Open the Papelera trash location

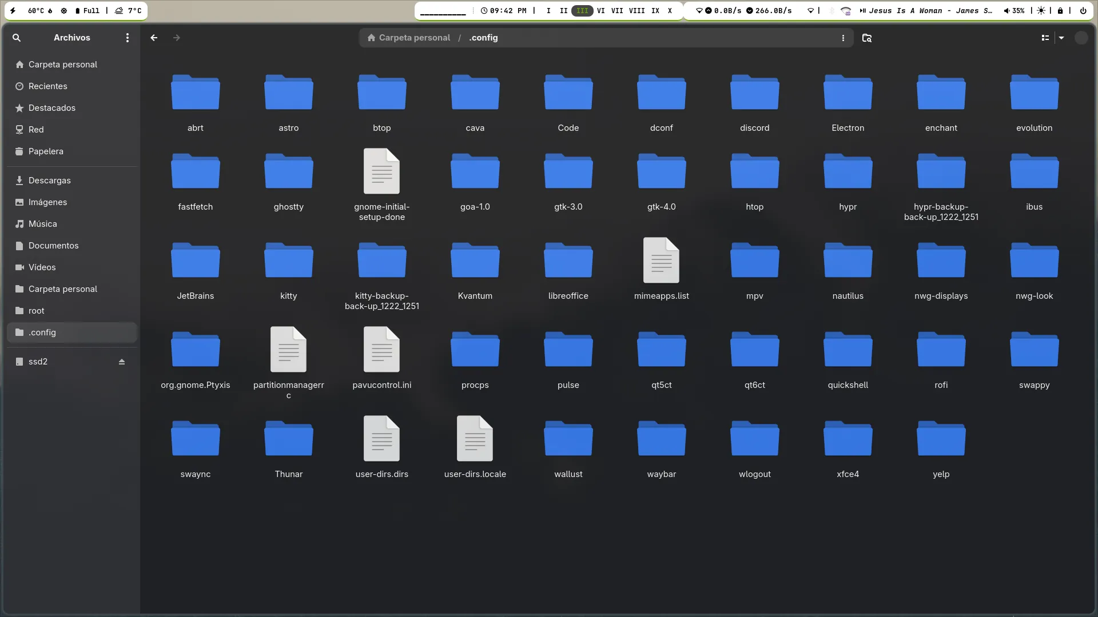(x=46, y=151)
